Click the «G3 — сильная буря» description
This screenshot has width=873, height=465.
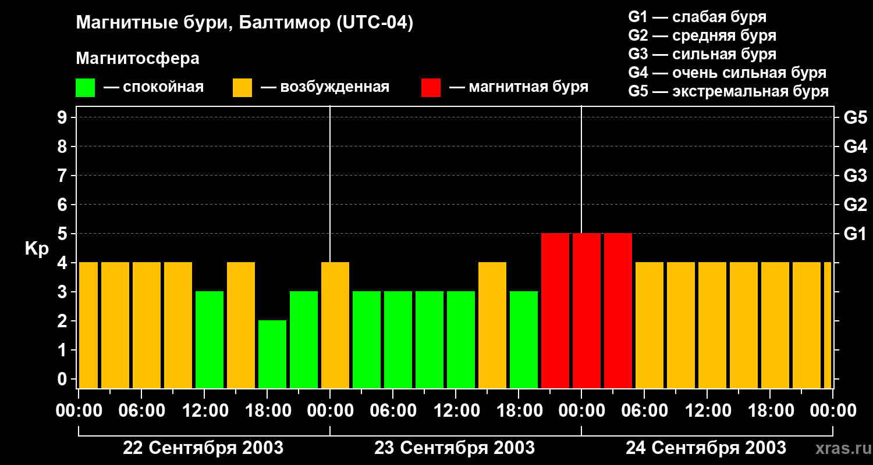pyautogui.click(x=702, y=54)
